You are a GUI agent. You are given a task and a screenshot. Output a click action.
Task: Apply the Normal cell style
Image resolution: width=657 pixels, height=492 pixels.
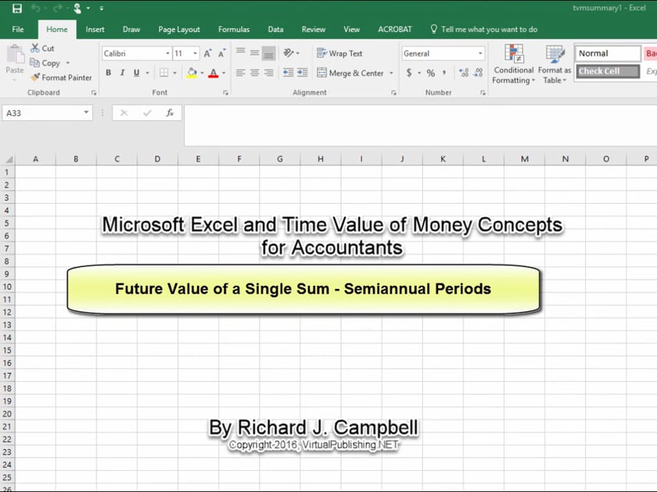point(608,54)
